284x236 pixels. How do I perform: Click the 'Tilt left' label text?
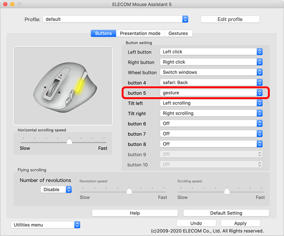coord(135,103)
